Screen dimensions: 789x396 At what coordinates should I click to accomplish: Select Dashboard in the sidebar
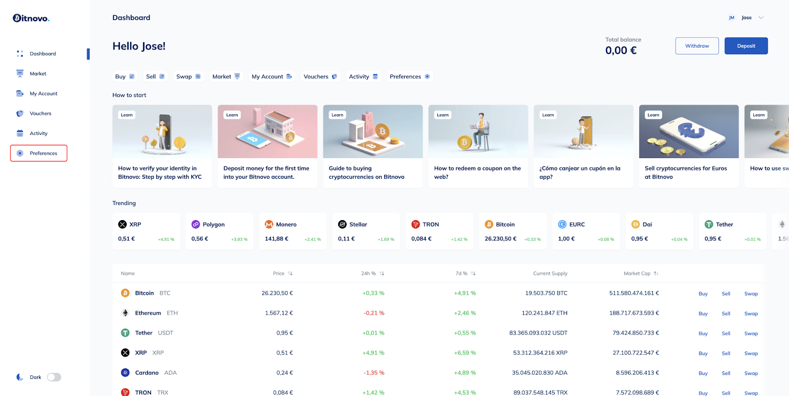pos(43,54)
